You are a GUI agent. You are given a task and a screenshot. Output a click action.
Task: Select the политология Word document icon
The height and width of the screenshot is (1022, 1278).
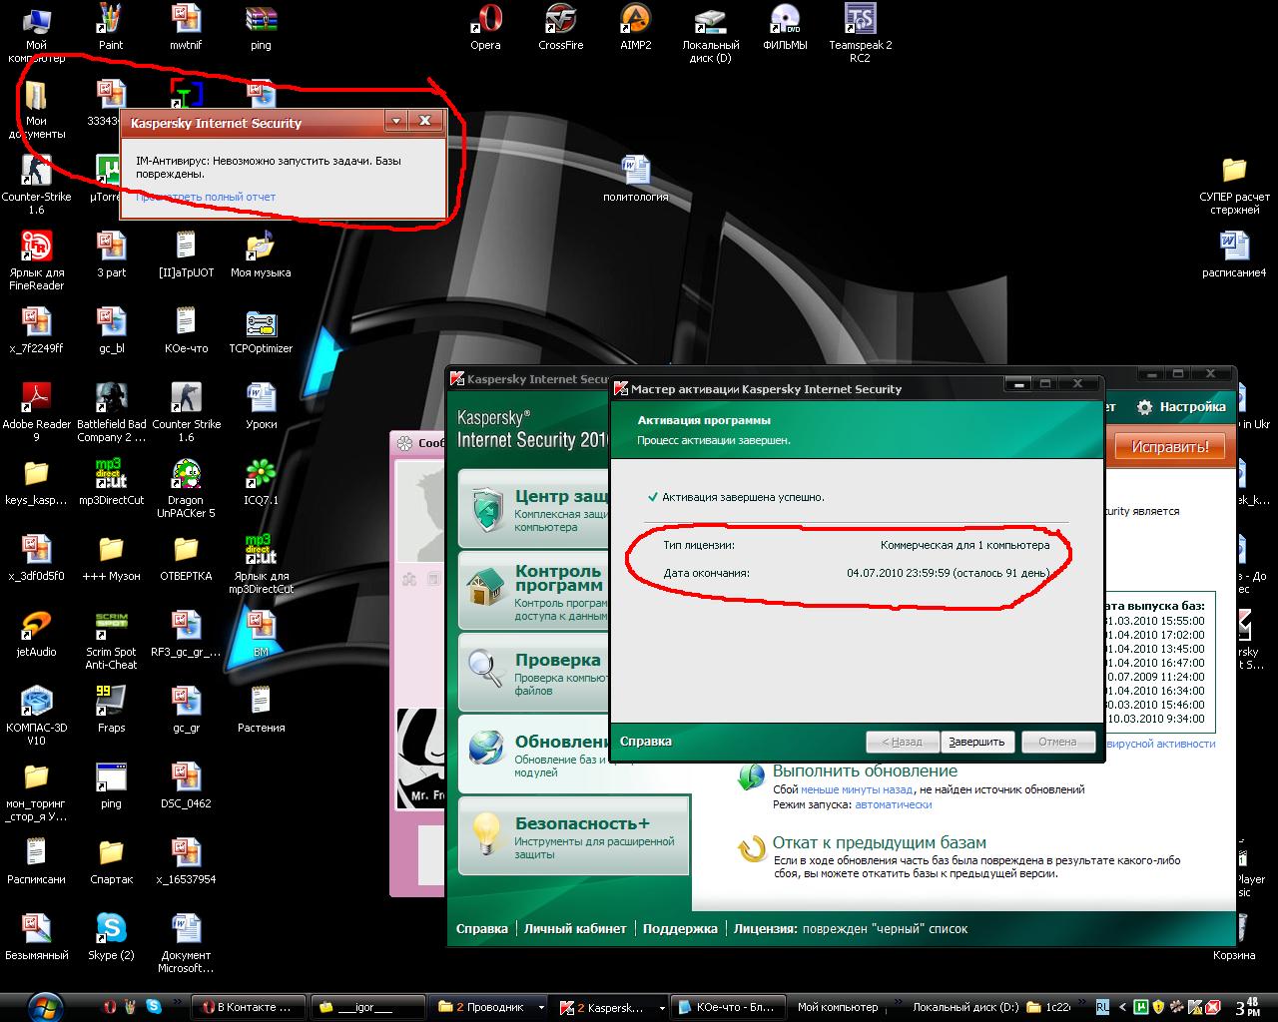tap(636, 179)
